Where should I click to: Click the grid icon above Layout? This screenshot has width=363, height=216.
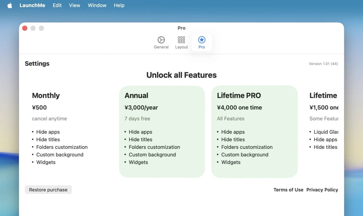181,40
